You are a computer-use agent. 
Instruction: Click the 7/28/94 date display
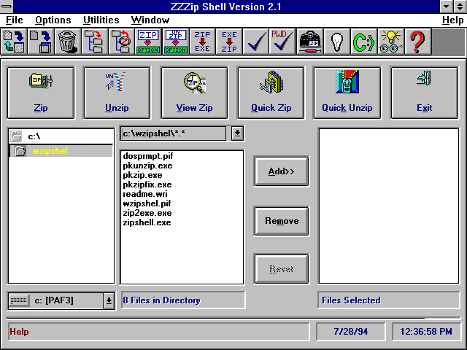[350, 332]
